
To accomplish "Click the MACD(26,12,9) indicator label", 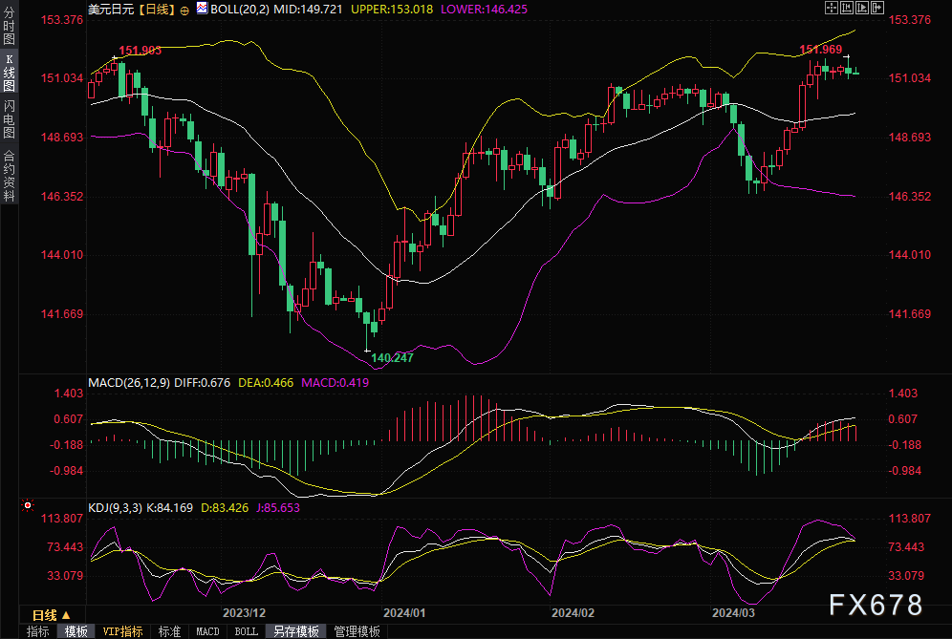I will 129,383.
